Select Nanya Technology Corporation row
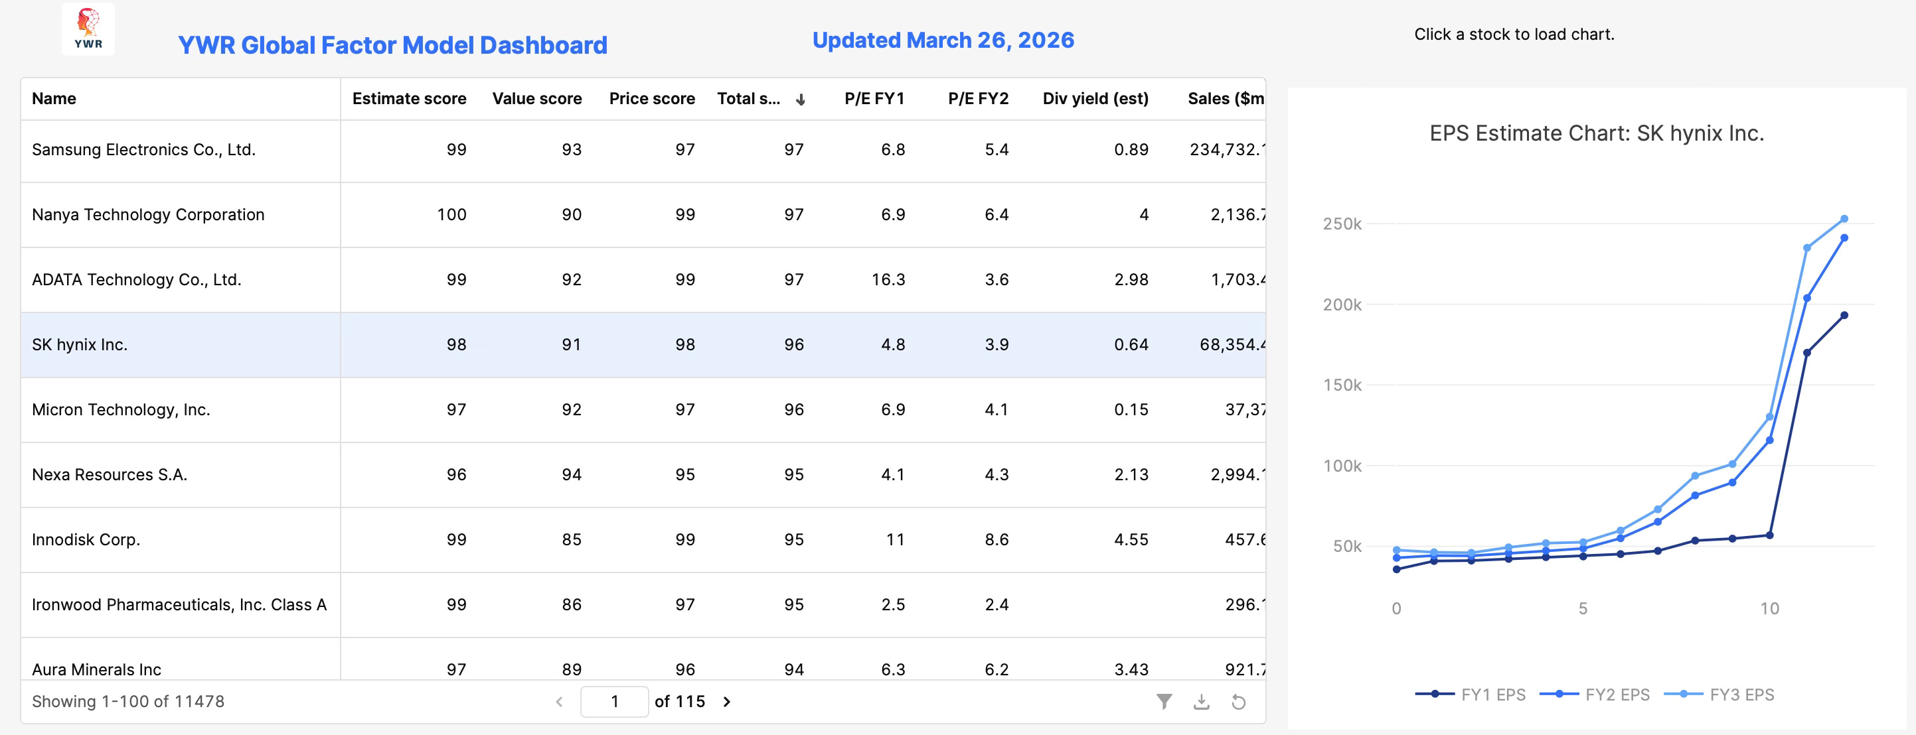Screen dimensions: 1916x735 tap(148, 215)
